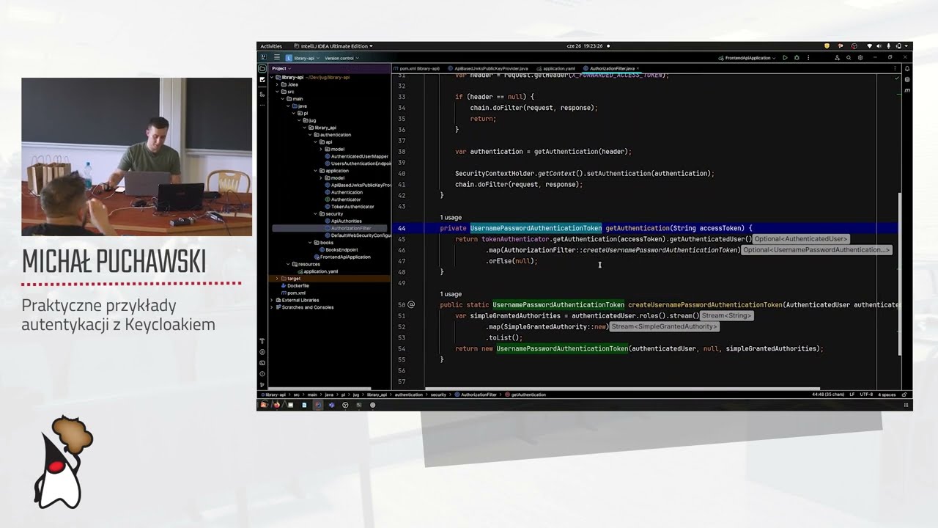
Task: Open the Services tool window icon
Action: [262, 352]
